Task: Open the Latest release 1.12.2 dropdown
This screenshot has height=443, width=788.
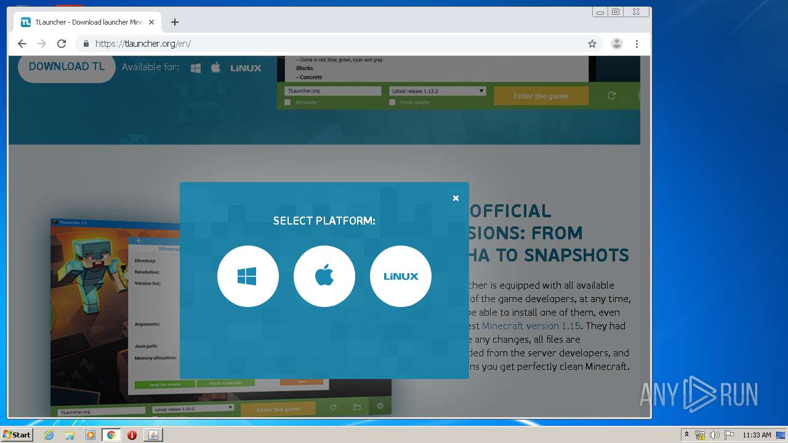Action: (437, 91)
